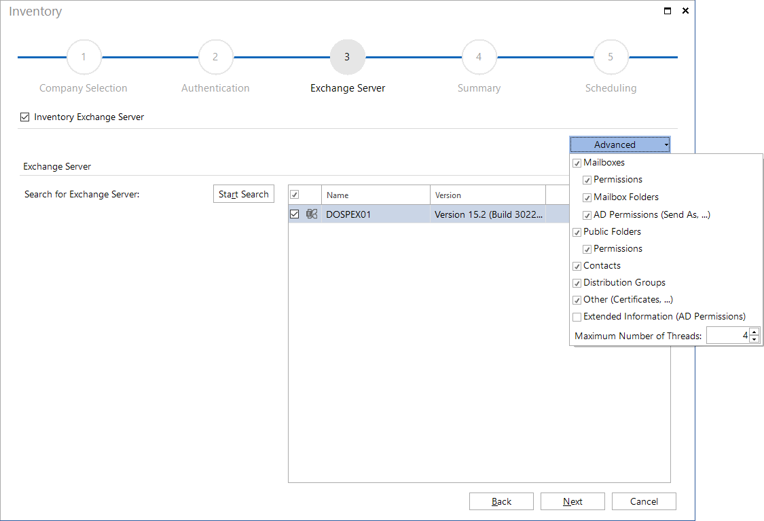Select the DOSPEX01 name cell
Image resolution: width=764 pixels, height=521 pixels.
click(x=376, y=214)
